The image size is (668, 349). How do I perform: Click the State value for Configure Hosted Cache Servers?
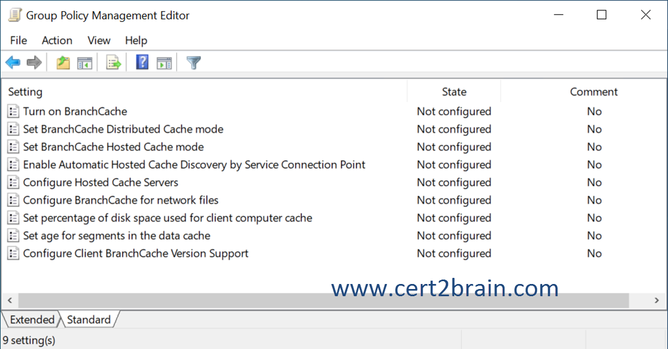(454, 182)
